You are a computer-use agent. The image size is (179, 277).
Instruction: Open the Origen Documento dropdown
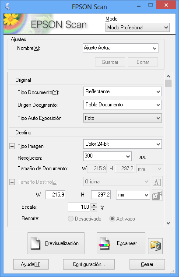tap(122, 105)
